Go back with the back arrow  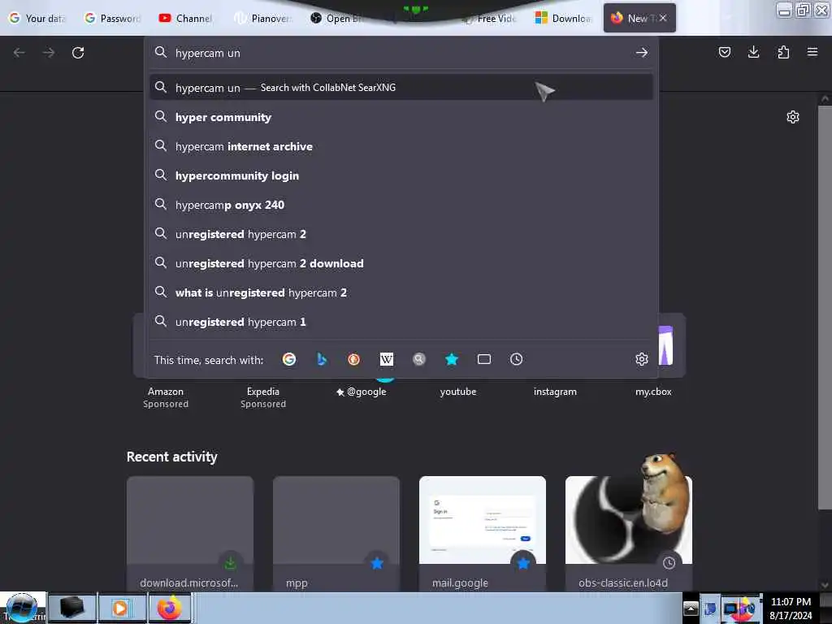(x=19, y=53)
